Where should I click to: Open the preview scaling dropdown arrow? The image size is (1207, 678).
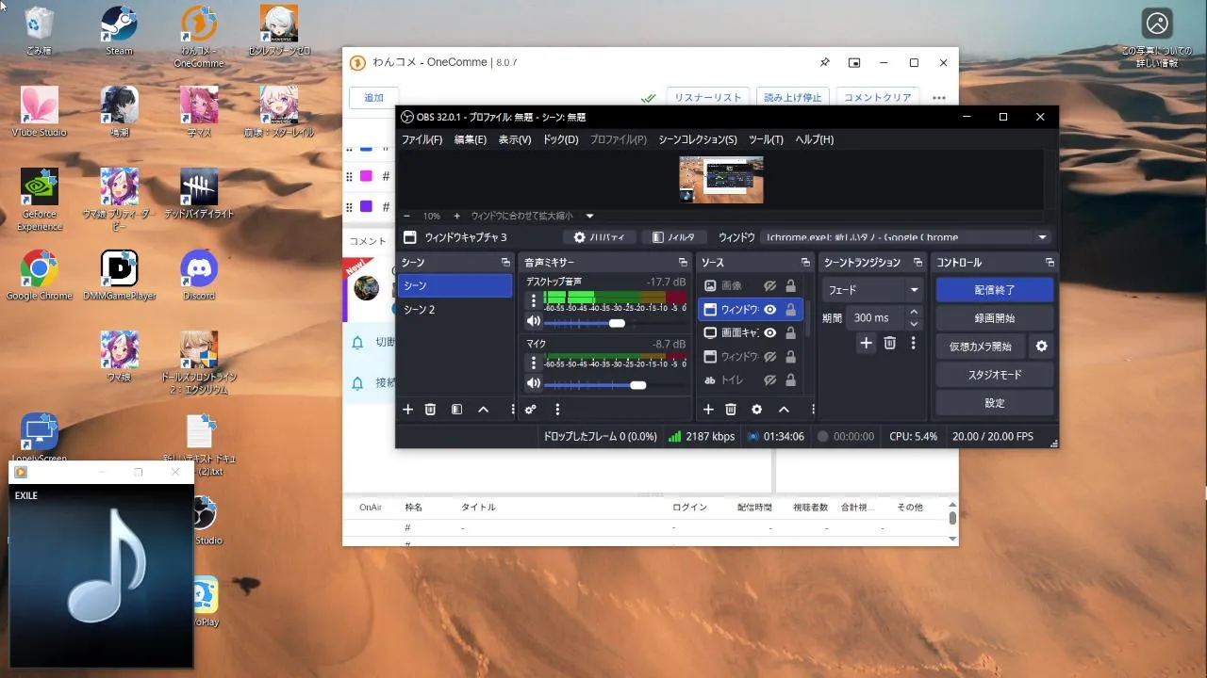click(x=589, y=216)
